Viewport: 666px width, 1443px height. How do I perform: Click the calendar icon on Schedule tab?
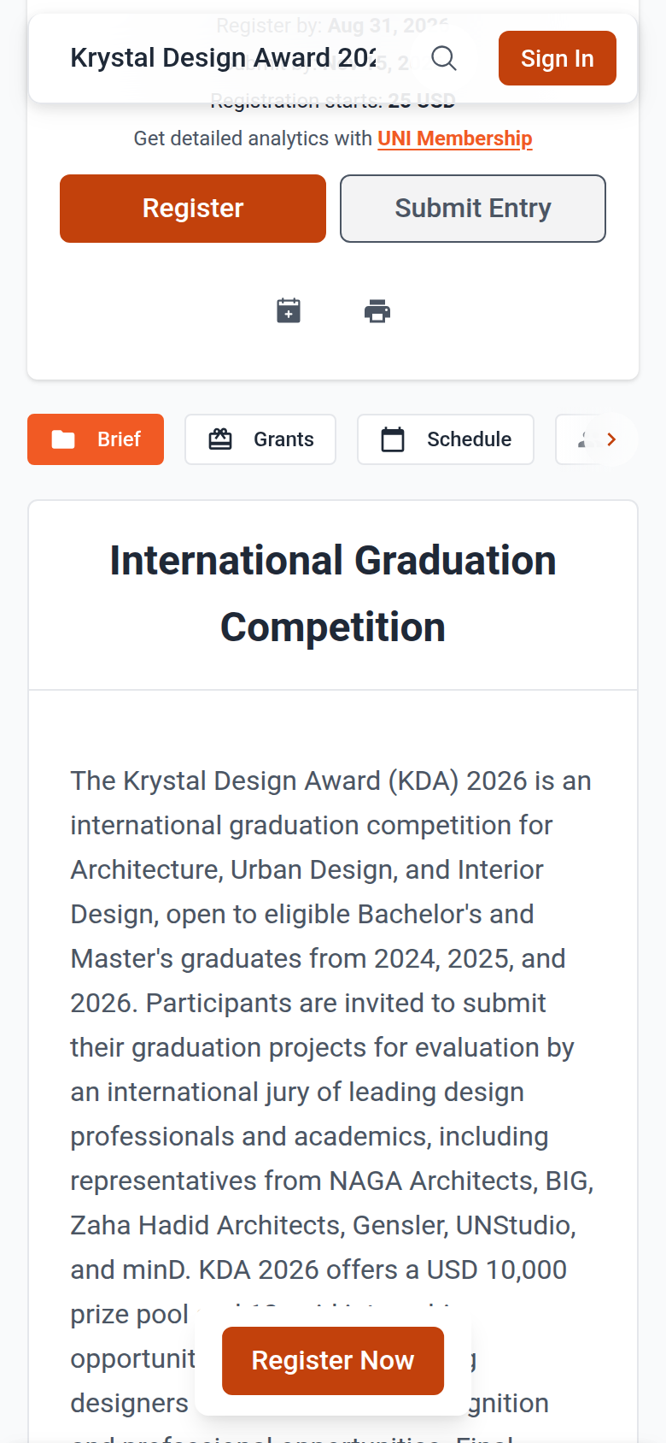click(x=393, y=439)
